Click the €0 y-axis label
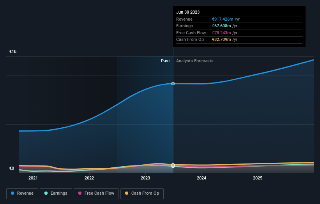This screenshot has width=320, height=204. 12,168
